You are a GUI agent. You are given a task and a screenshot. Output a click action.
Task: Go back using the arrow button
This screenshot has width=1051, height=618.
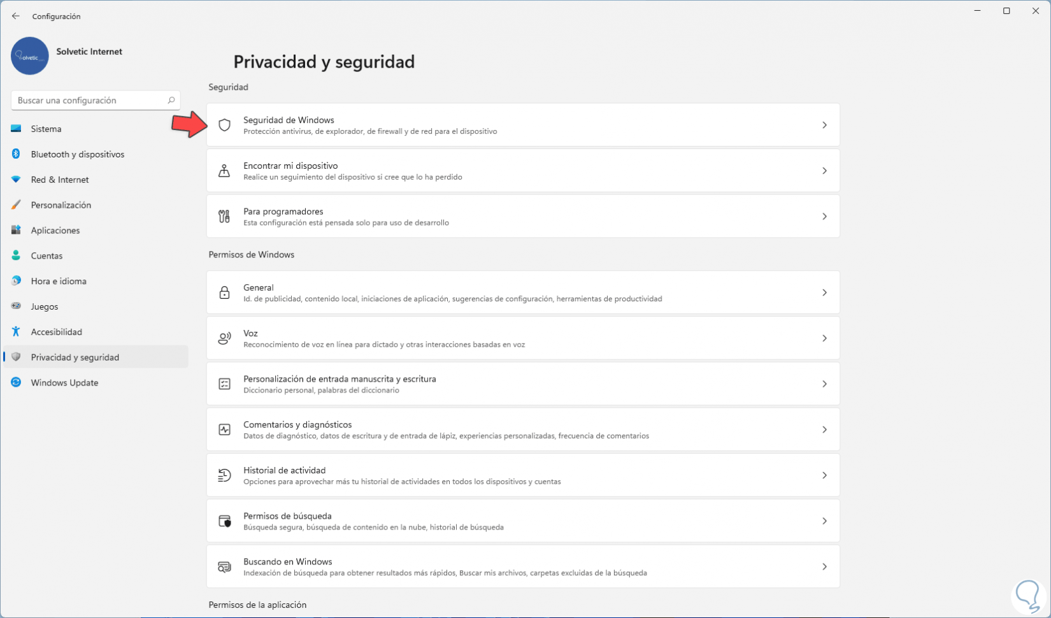pos(16,16)
